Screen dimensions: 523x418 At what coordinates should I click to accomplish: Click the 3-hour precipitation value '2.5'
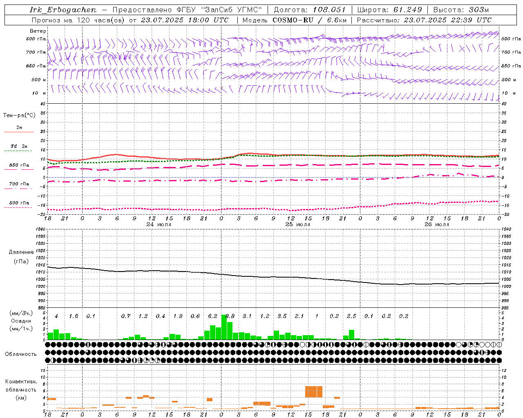[351, 316]
